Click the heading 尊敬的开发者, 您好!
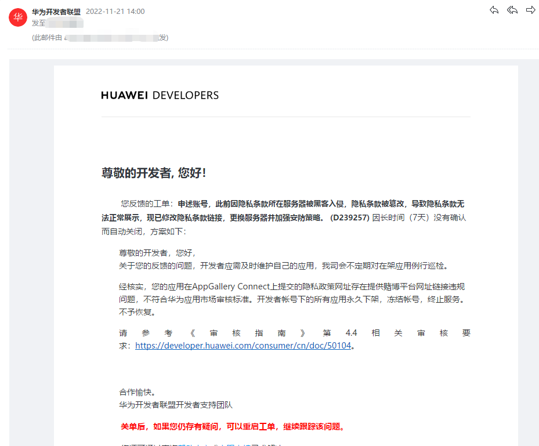This screenshot has width=539, height=446. click(x=154, y=173)
